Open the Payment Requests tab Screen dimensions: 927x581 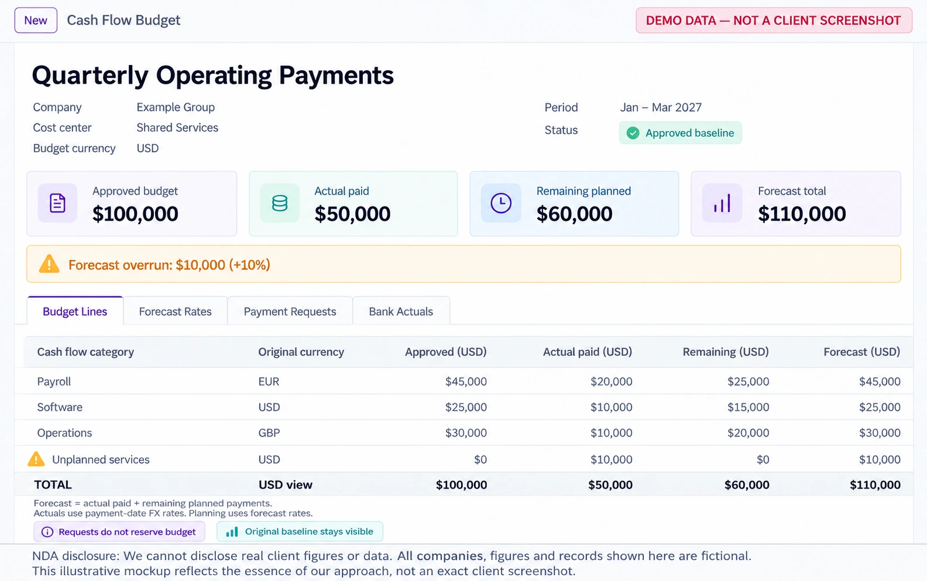(290, 311)
